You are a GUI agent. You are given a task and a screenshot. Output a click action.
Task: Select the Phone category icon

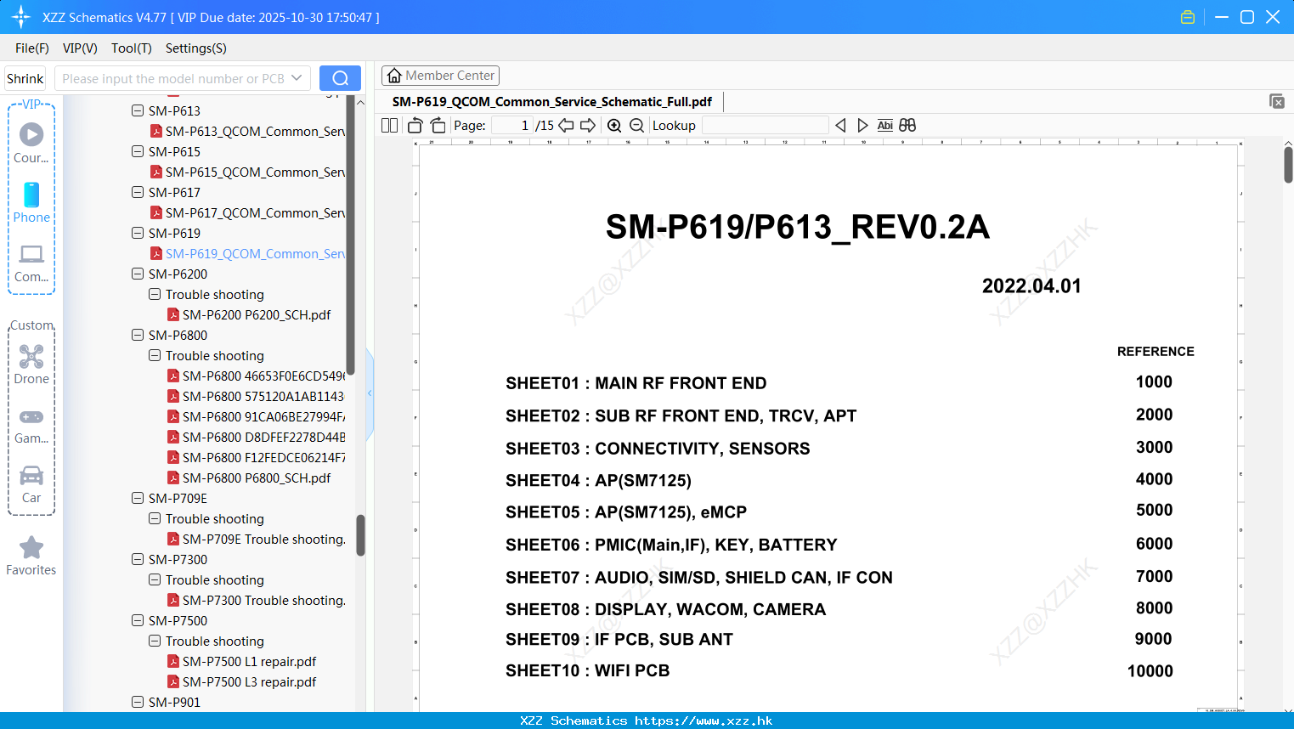(x=31, y=202)
